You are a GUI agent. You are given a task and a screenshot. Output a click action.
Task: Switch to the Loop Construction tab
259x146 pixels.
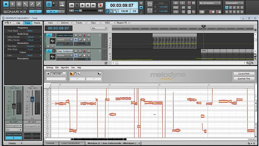click(x=70, y=143)
